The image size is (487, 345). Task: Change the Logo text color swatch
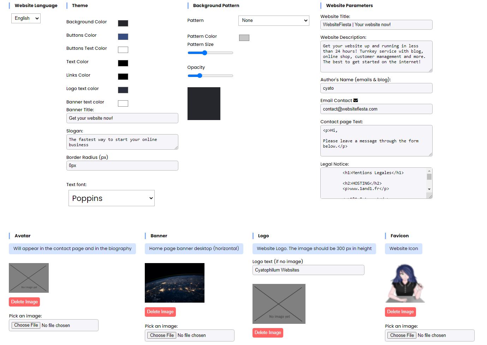click(123, 90)
